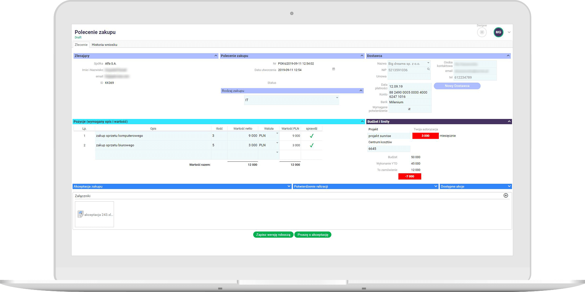Open the Rodzaj zakupu IT dropdown
Screen dimensions: 585x292
337,98
